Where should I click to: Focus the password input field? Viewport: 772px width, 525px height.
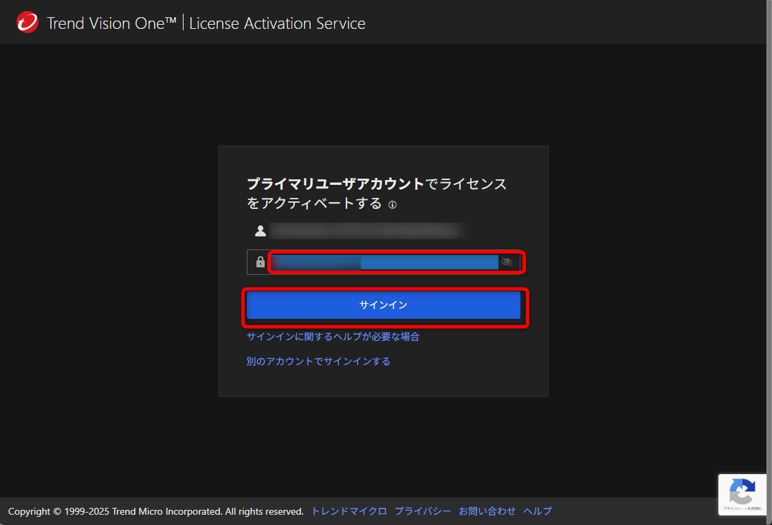[384, 262]
